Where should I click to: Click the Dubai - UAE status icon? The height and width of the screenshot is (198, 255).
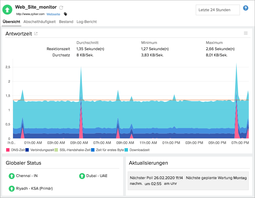[x=82, y=176]
